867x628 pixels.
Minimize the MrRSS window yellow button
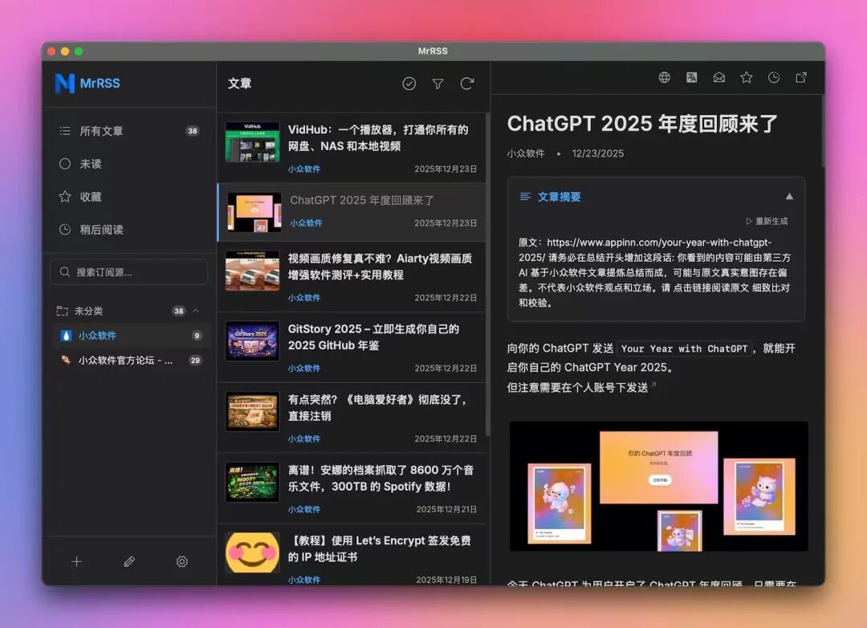pyautogui.click(x=65, y=51)
